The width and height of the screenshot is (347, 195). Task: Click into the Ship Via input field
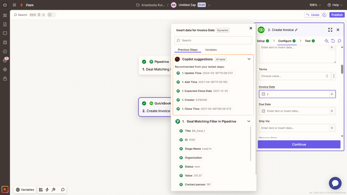tap(297, 128)
